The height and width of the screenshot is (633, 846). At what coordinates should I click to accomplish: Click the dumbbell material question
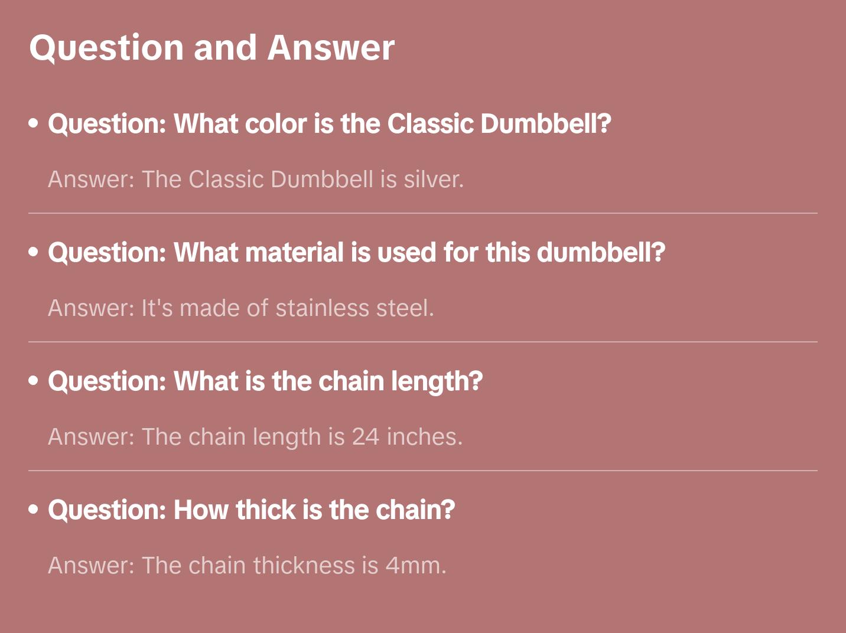pyautogui.click(x=356, y=253)
